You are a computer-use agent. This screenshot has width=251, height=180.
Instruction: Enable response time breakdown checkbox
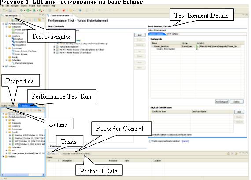[x=150, y=141]
